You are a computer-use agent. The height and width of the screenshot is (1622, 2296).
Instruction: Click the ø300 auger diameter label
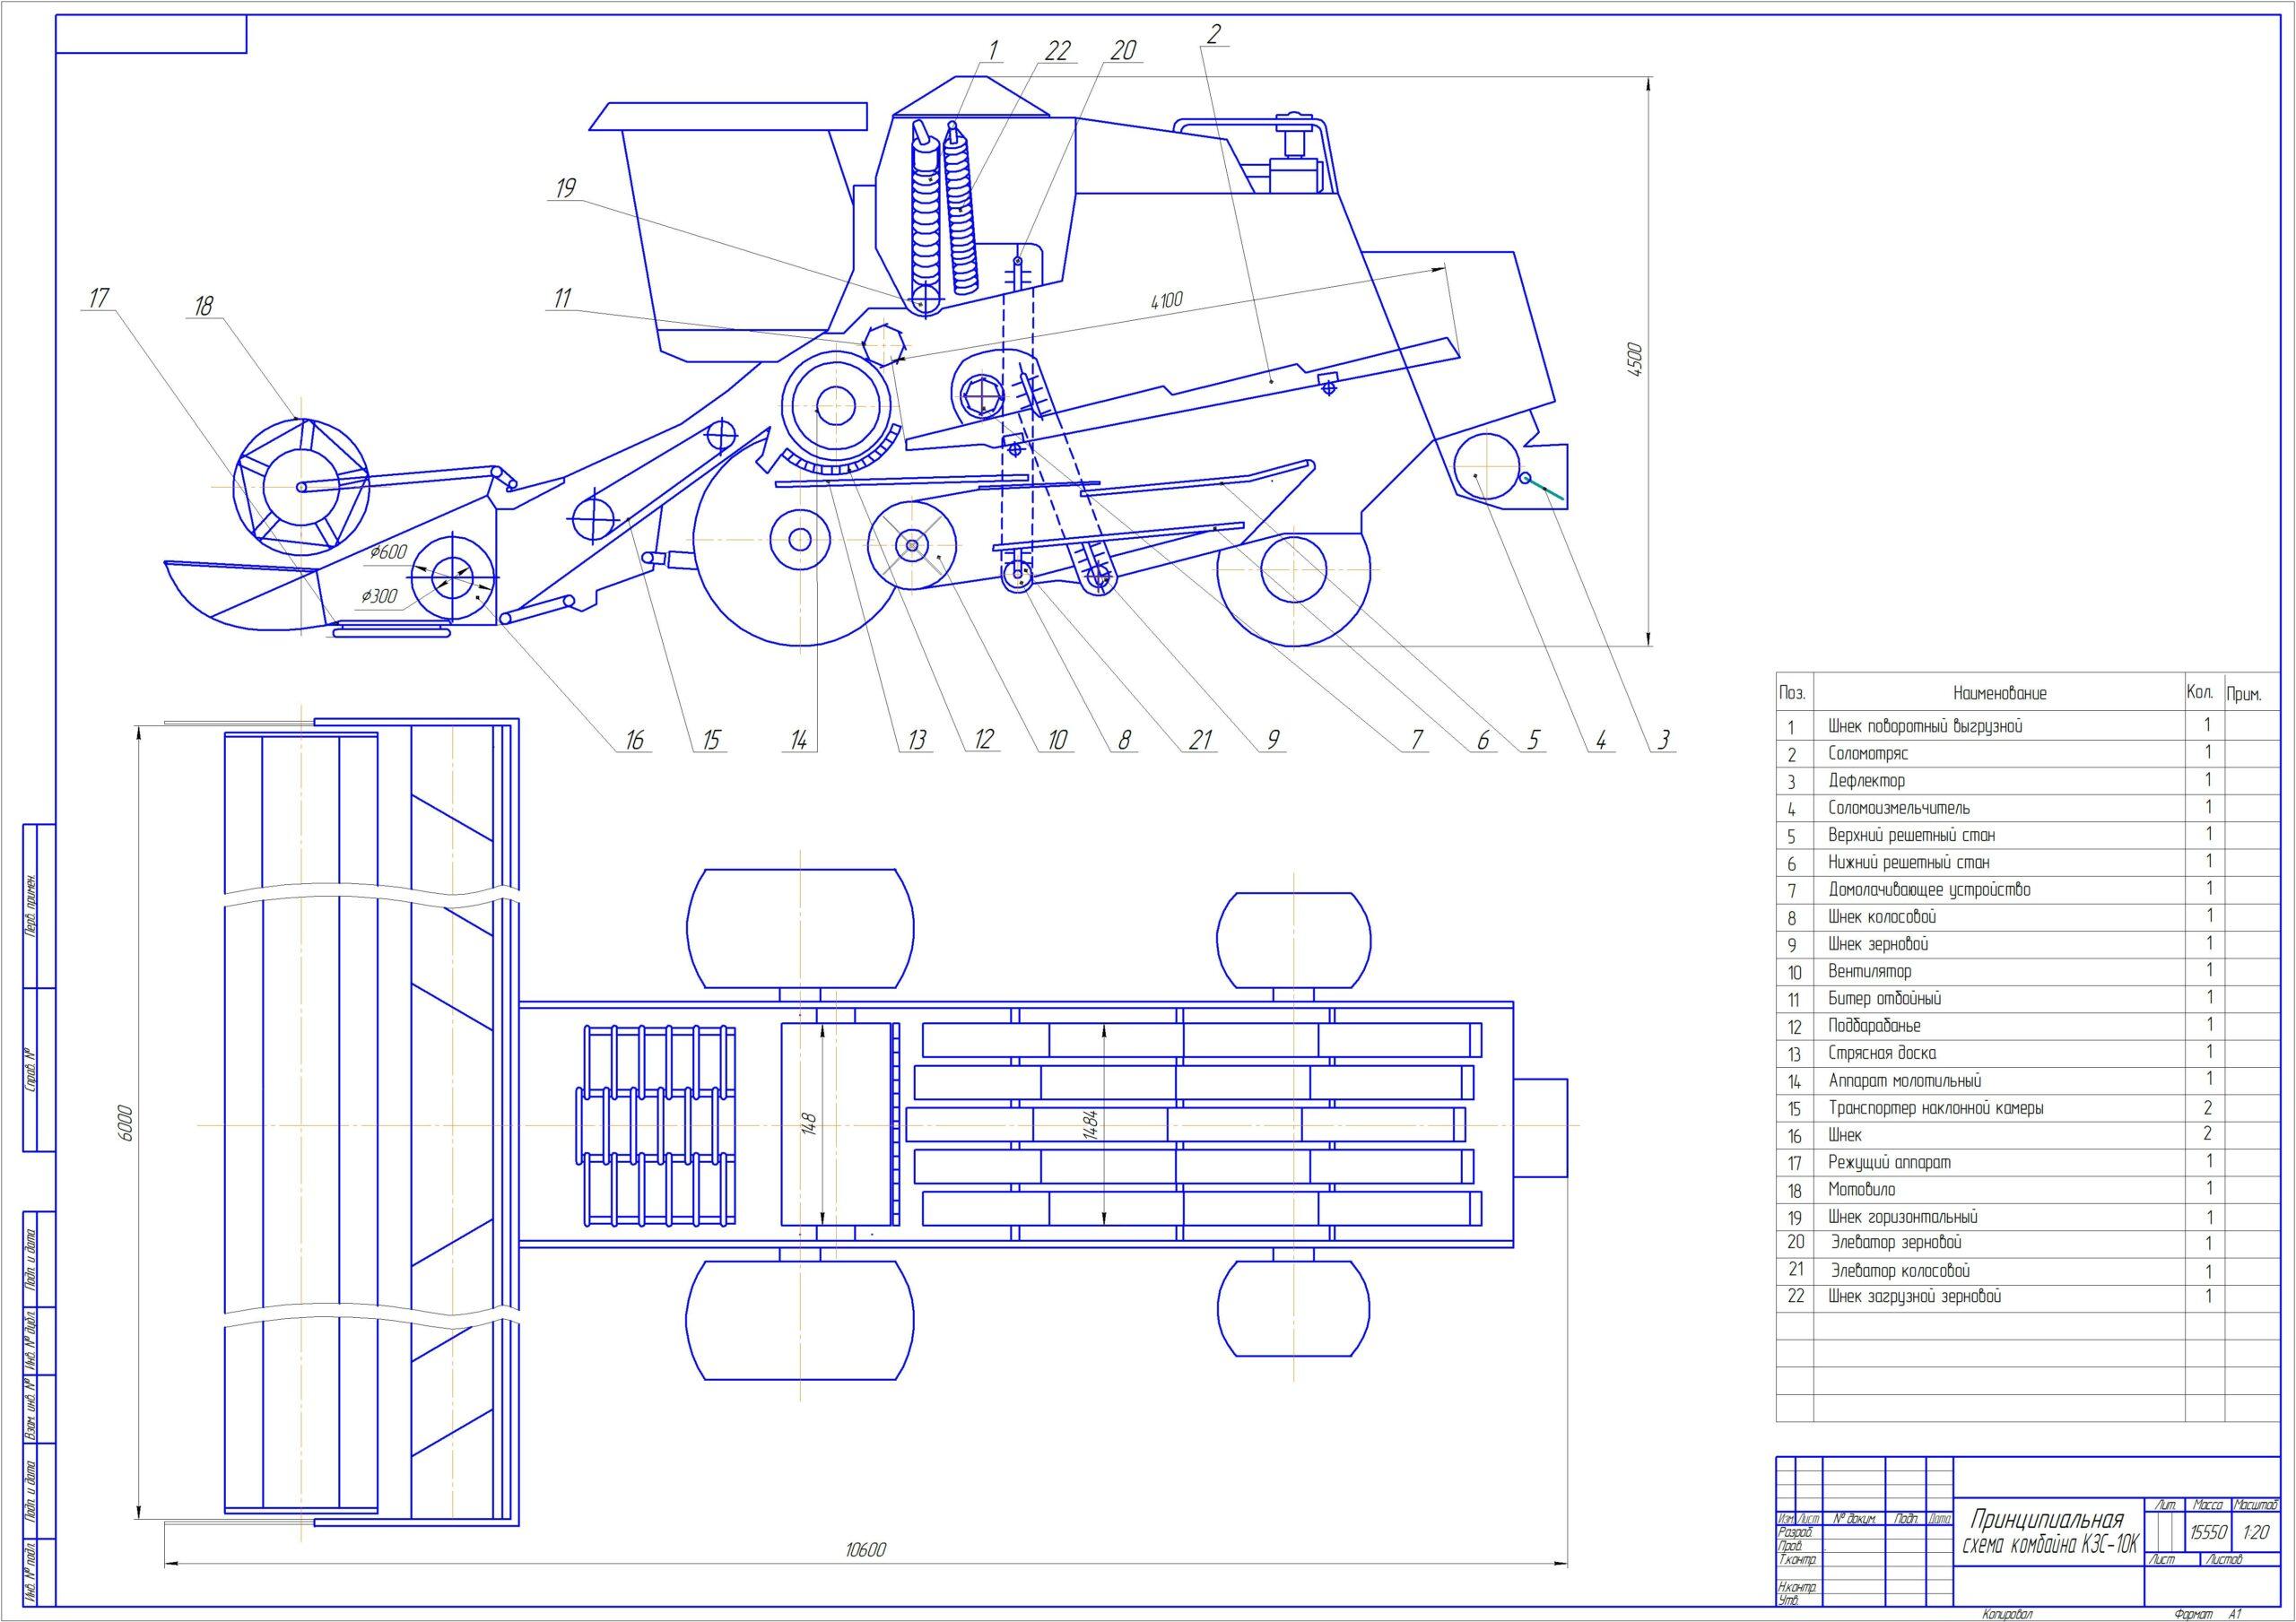(x=379, y=596)
